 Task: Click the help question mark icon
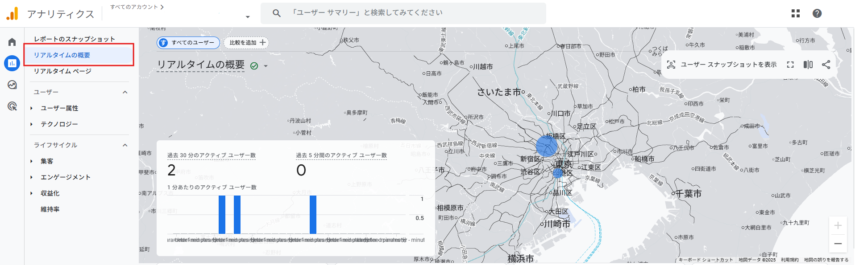[x=817, y=13]
